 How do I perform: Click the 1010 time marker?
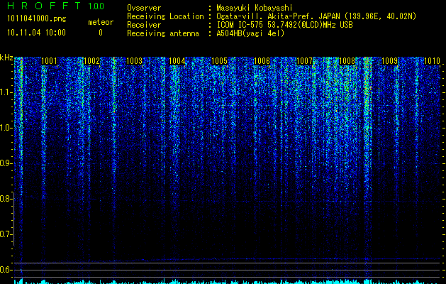coord(432,61)
